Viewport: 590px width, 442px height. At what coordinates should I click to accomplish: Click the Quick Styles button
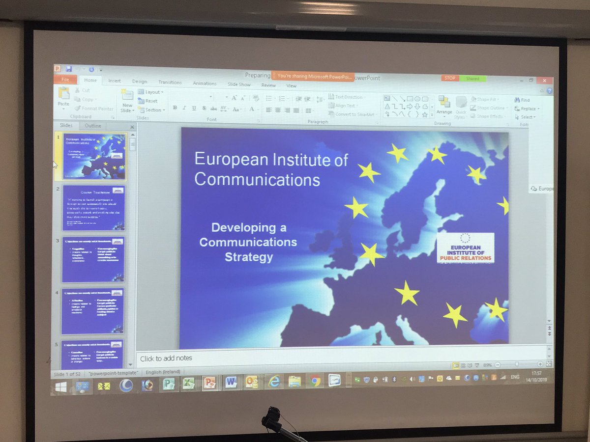[460, 108]
